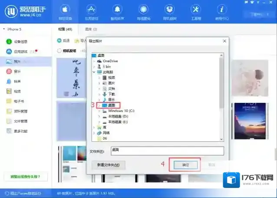The image size is (277, 198).
Task: Open the 频繁出现操作失败？ help link
Action: (26, 176)
